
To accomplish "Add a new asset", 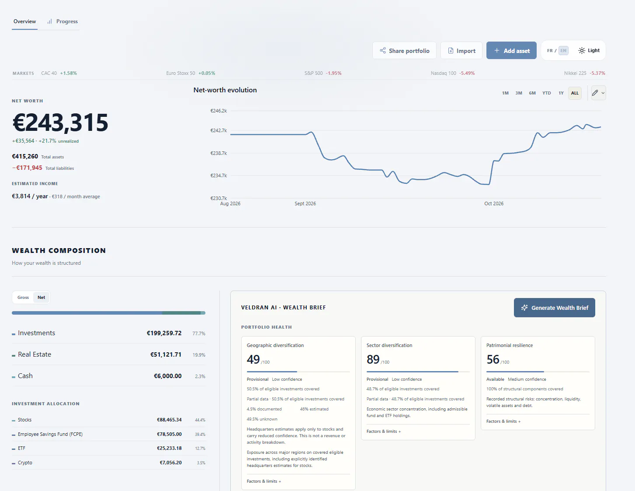I will 511,51.
